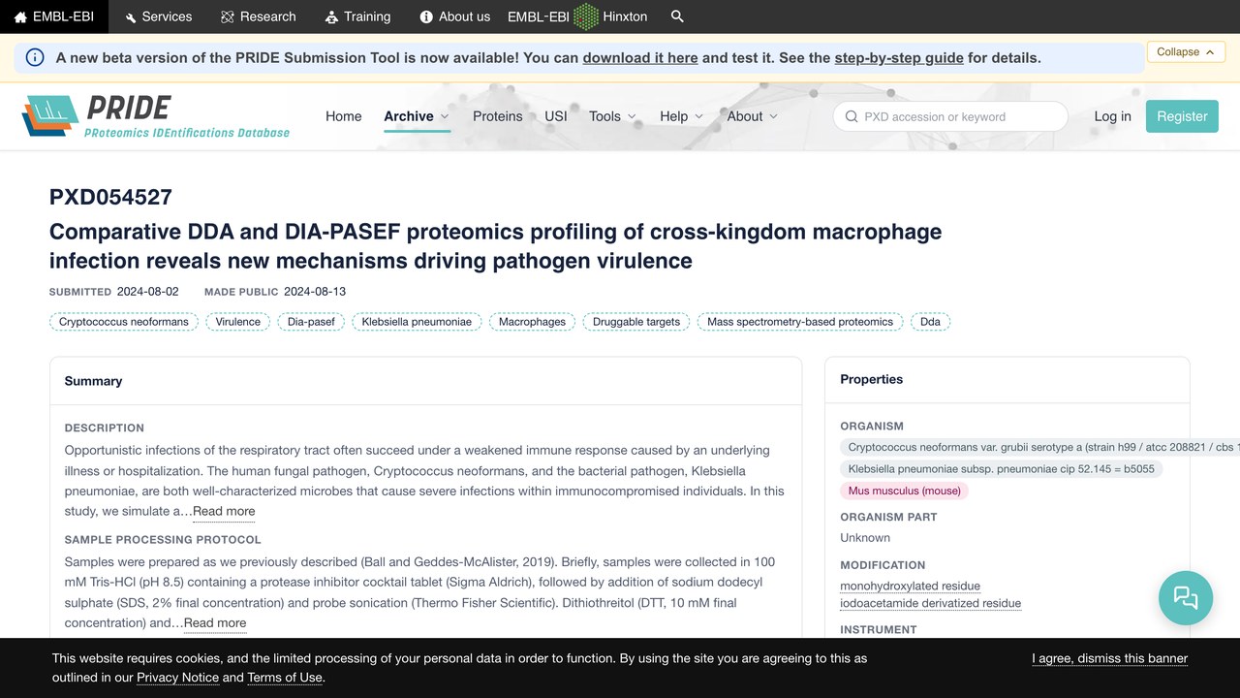The image size is (1240, 698).
Task: Select the Klebsiella pneumoniae keyword tag
Action: 417,322
